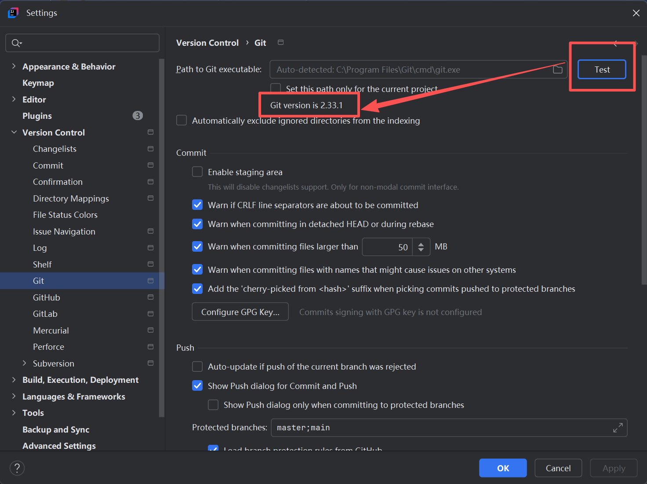Click the Cancel button

pyautogui.click(x=558, y=468)
